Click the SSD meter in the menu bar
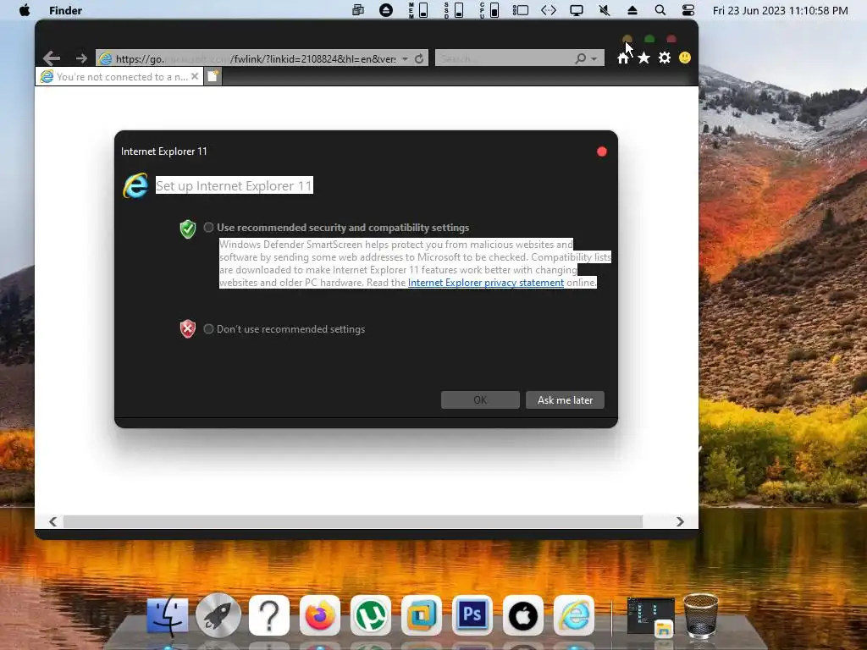The width and height of the screenshot is (867, 650). tap(454, 10)
